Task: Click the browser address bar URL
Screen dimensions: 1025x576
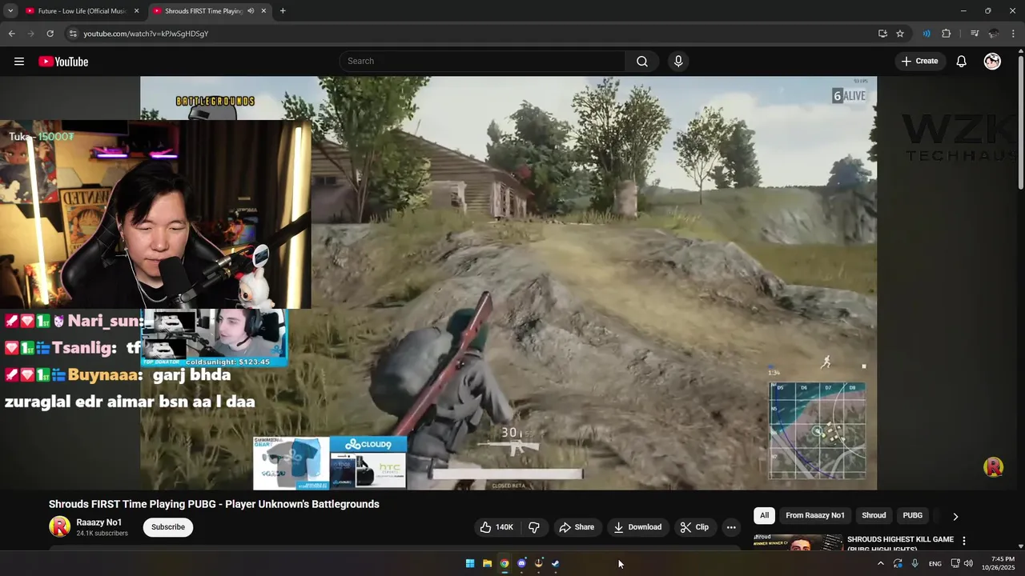Action: pos(146,34)
